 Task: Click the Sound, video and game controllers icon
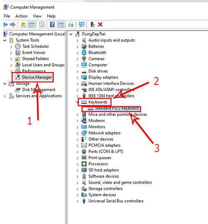point(84,182)
